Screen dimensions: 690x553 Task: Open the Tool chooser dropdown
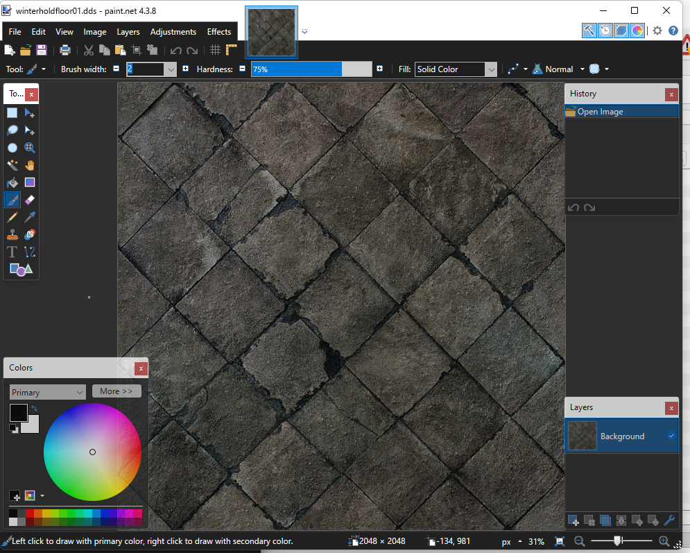(44, 69)
